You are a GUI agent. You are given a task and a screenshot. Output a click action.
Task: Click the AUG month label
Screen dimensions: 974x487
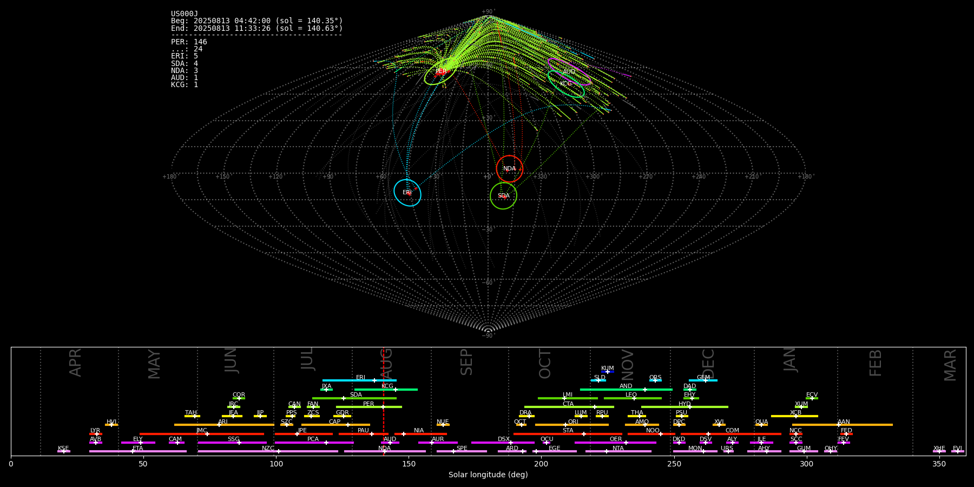coord(386,364)
